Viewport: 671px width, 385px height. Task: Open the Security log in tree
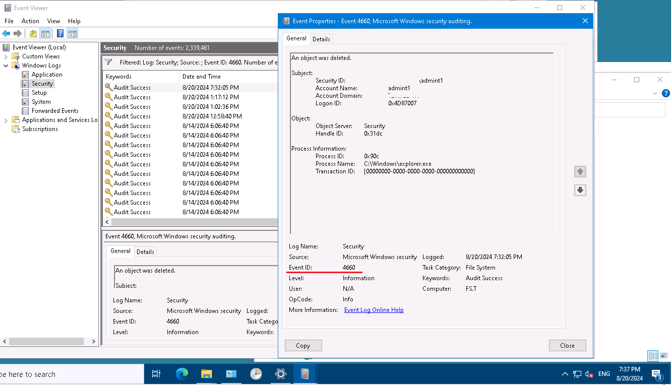42,84
